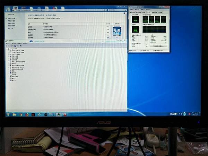Click Advanced tools link in left sidebar
This screenshot has height=156, width=208.
pos(10,28)
